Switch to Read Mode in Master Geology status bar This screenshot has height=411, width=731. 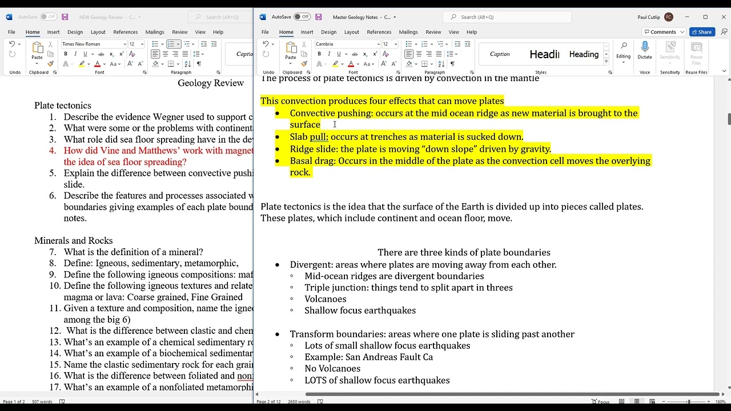click(621, 401)
